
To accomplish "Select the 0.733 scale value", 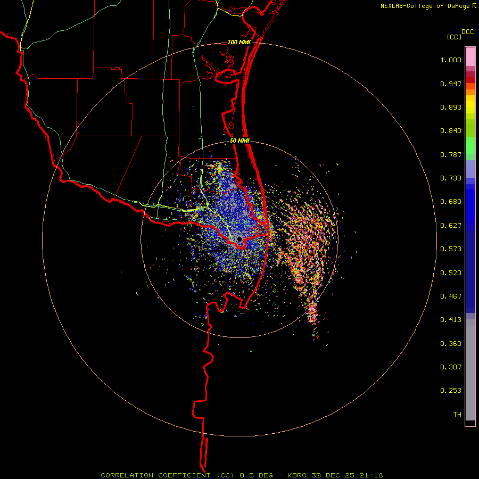I will tap(451, 178).
